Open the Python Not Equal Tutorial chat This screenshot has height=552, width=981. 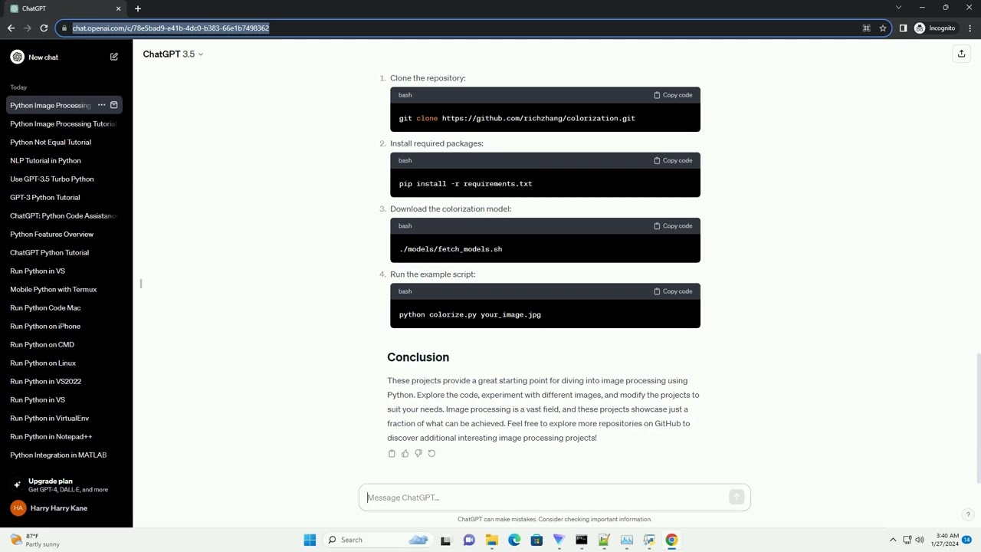64,142
